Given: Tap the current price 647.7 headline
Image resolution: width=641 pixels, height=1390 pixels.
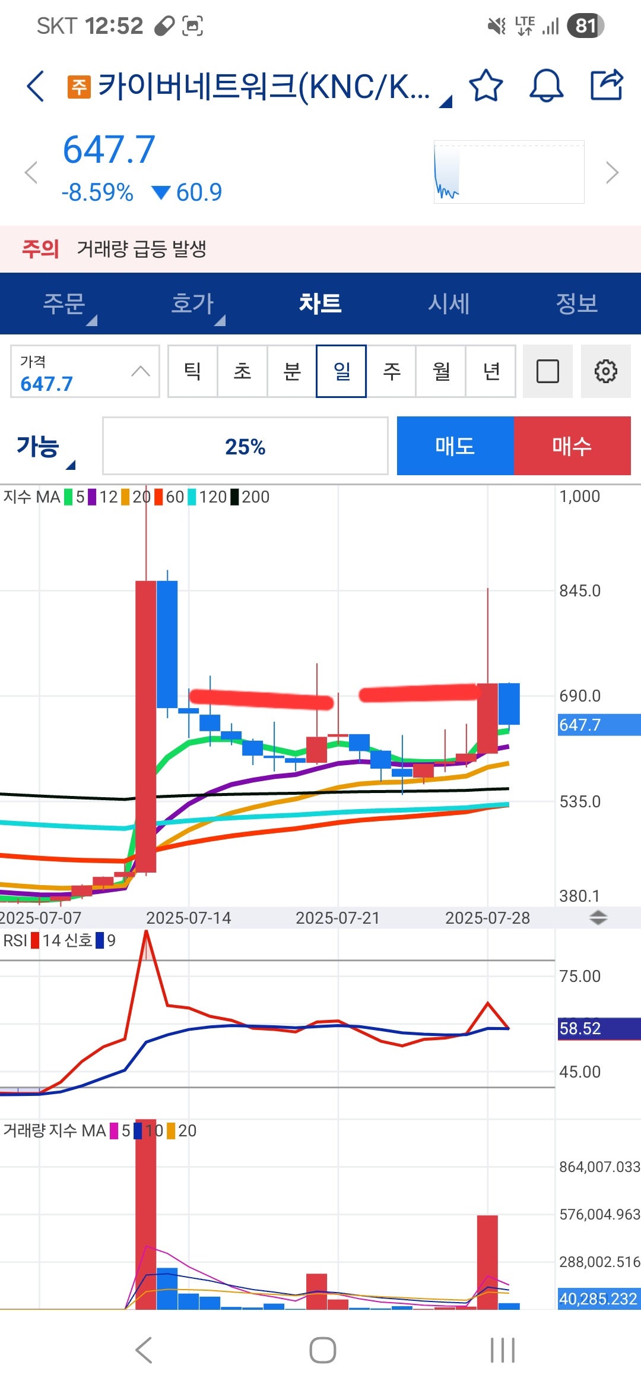Looking at the screenshot, I should click(109, 149).
